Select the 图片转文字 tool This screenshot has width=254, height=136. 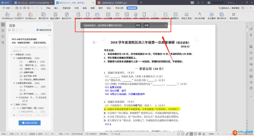pyautogui.click(x=43, y=16)
